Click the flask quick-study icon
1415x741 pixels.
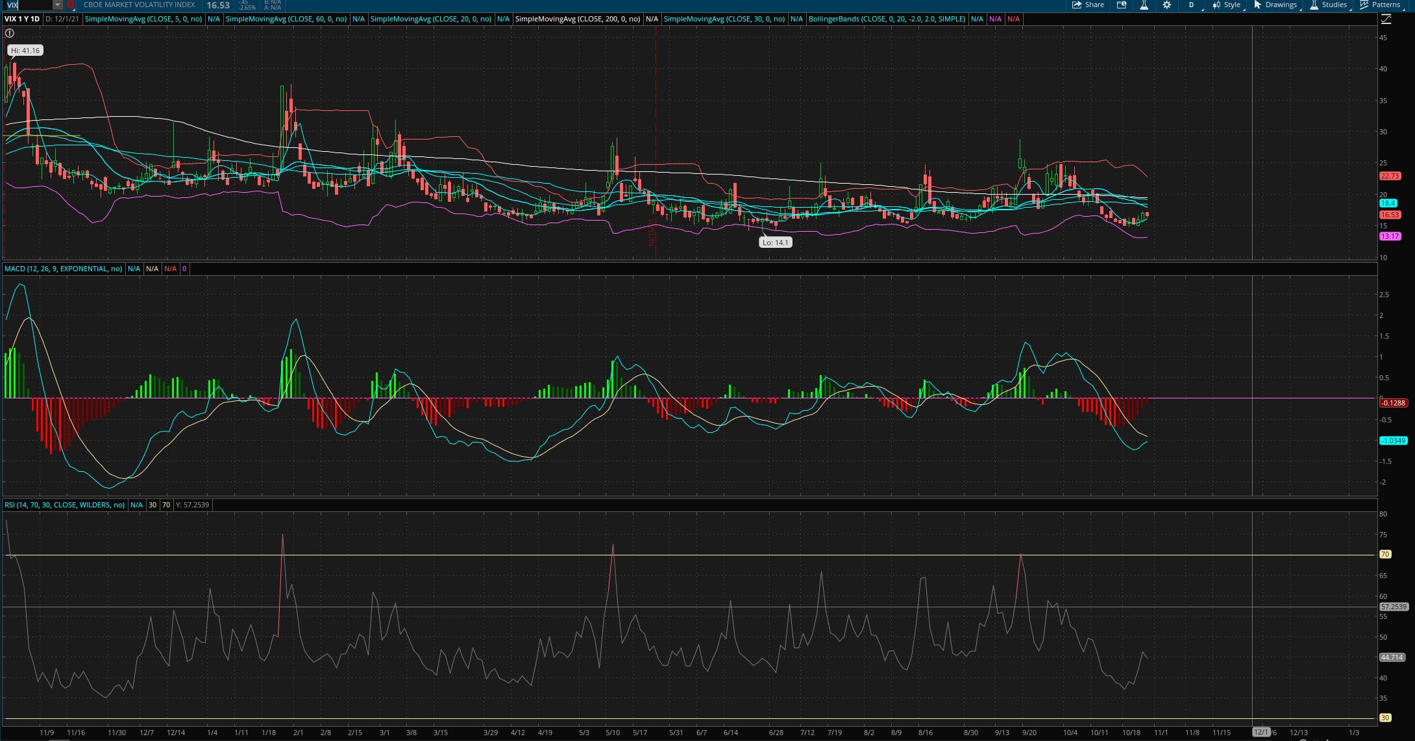coord(1144,5)
